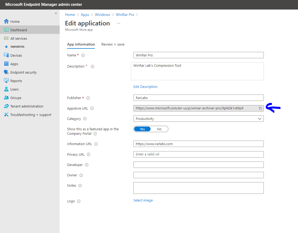298x233 pixels.
Task: Click the info icon next to Name
Action: [83, 55]
